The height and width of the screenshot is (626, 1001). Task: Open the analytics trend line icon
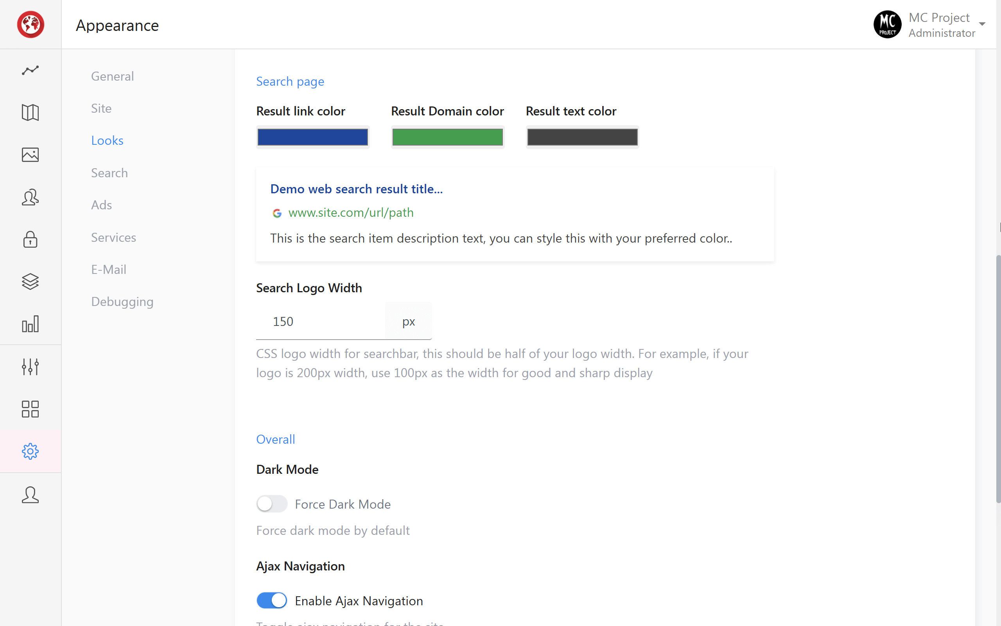30,70
